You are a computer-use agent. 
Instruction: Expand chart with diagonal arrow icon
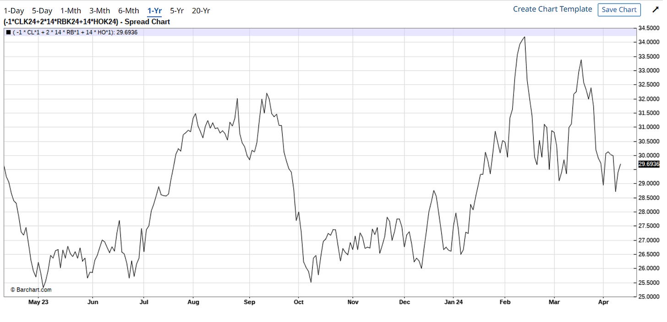[x=655, y=10]
